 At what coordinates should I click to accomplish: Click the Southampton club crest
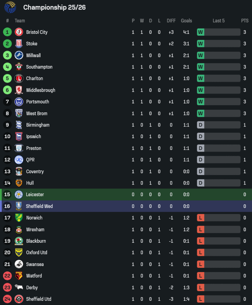point(19,67)
